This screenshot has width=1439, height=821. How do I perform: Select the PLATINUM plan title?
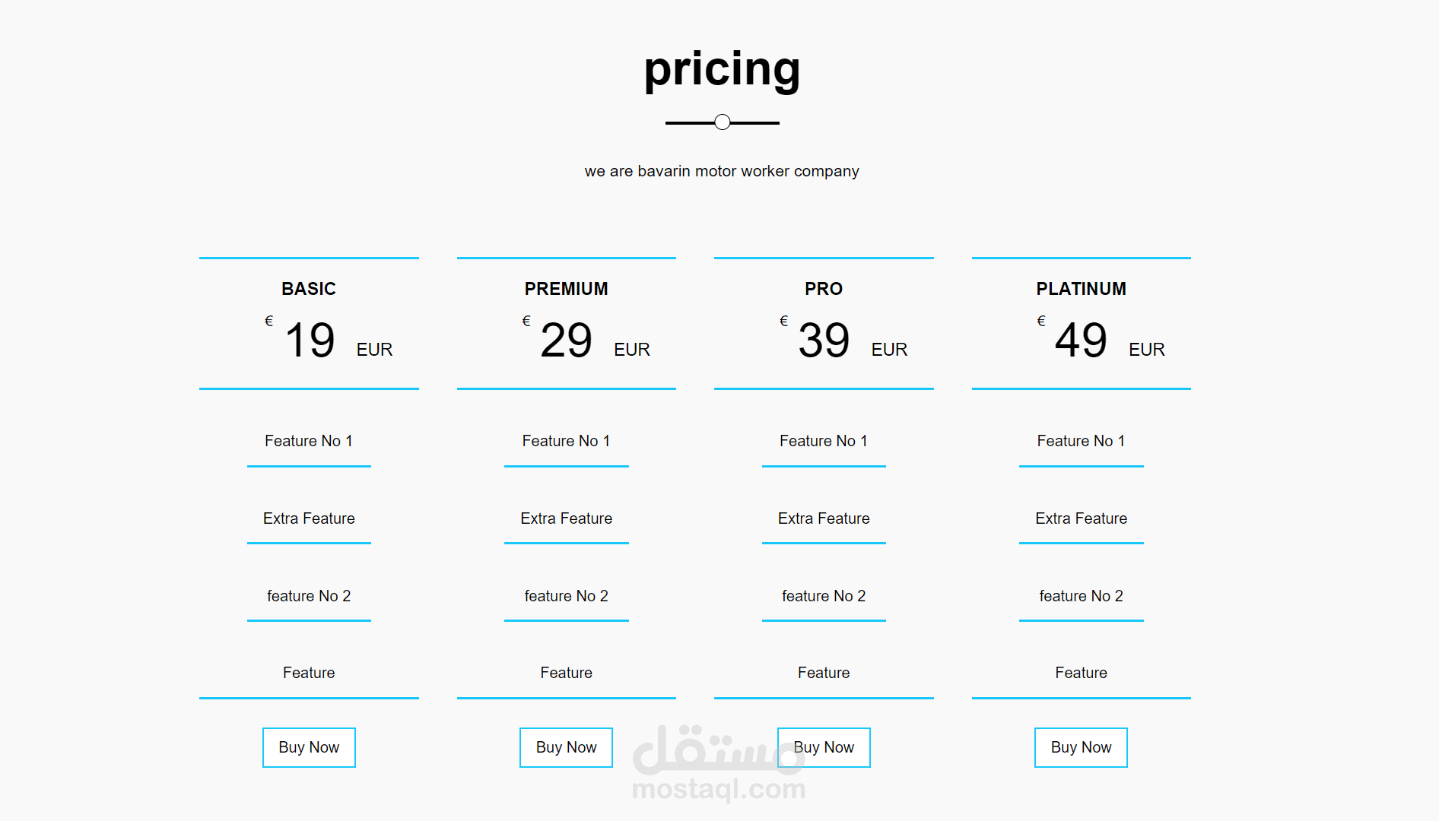click(1081, 289)
